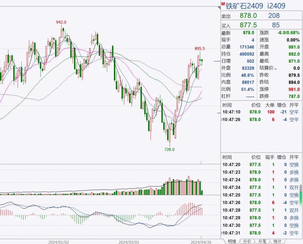The height and width of the screenshot is (244, 303).
Task: Click the 杠杆 dashed value
Action: pyautogui.click(x=250, y=96)
